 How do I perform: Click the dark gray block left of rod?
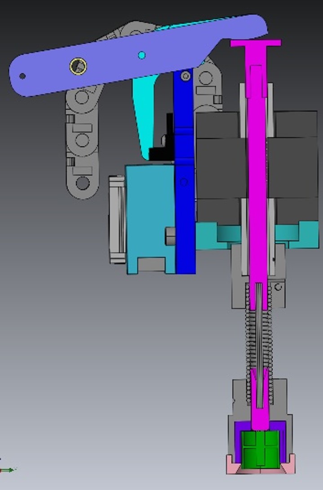220,166
